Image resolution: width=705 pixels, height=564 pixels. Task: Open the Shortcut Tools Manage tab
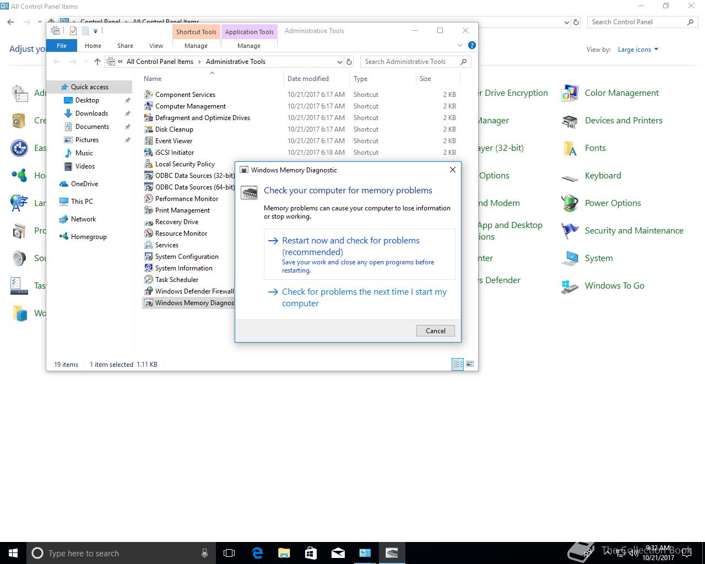tap(196, 46)
